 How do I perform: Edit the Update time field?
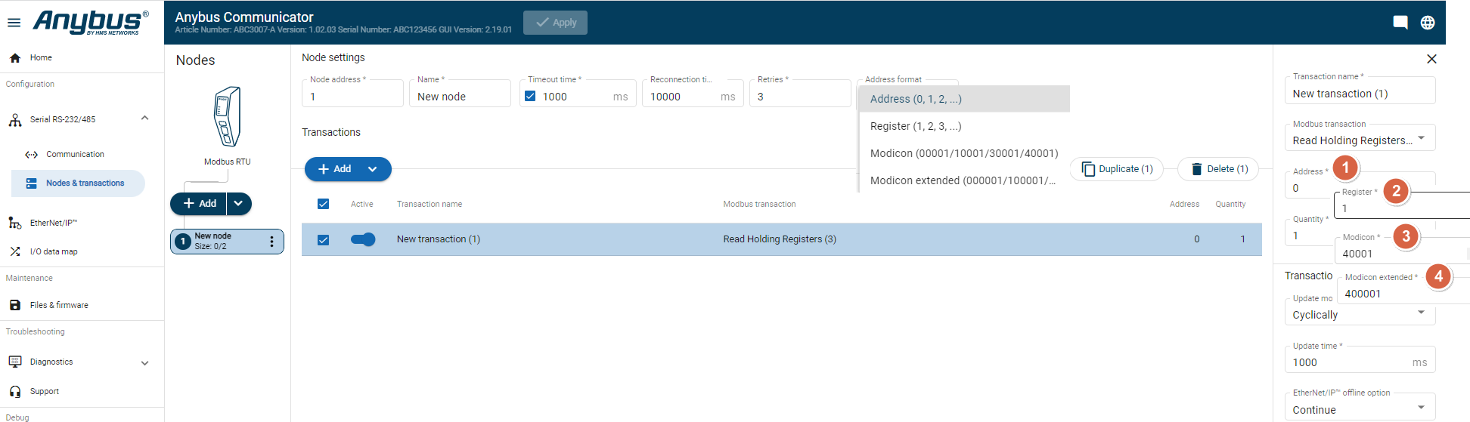1360,360
